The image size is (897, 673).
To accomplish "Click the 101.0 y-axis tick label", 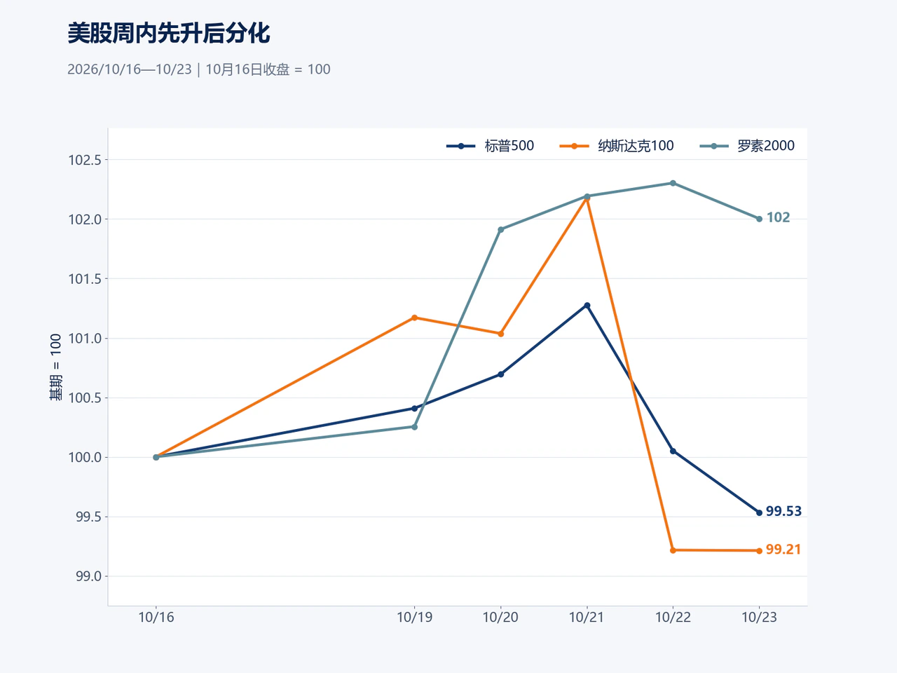I will tap(85, 339).
